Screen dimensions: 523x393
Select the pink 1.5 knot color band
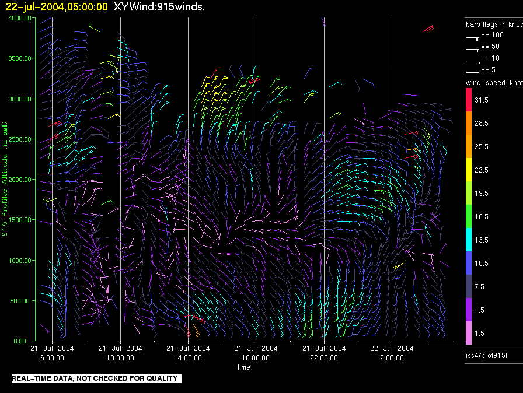(x=469, y=333)
